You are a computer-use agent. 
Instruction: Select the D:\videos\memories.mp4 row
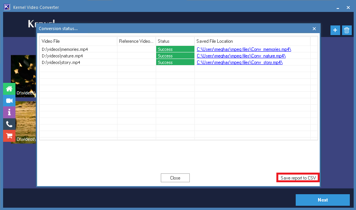[x=178, y=49]
